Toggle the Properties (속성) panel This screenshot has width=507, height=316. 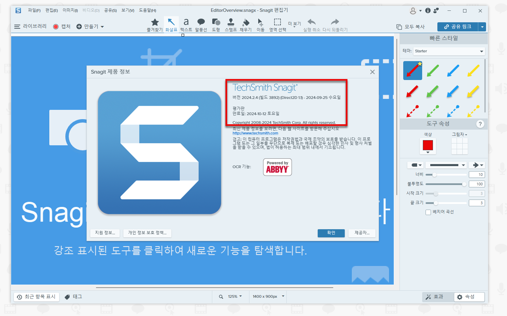coord(469,297)
